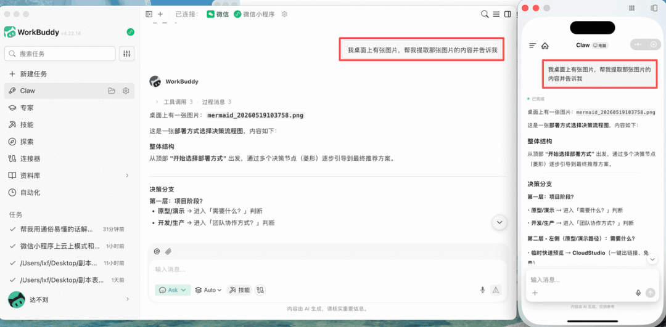The height and width of the screenshot is (327, 666).
Task: Click the user message bubble in WorkBuddy chat
Action: pyautogui.click(x=422, y=50)
